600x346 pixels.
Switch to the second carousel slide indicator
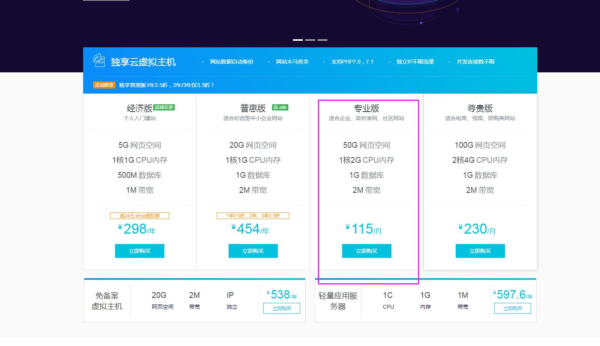310,40
